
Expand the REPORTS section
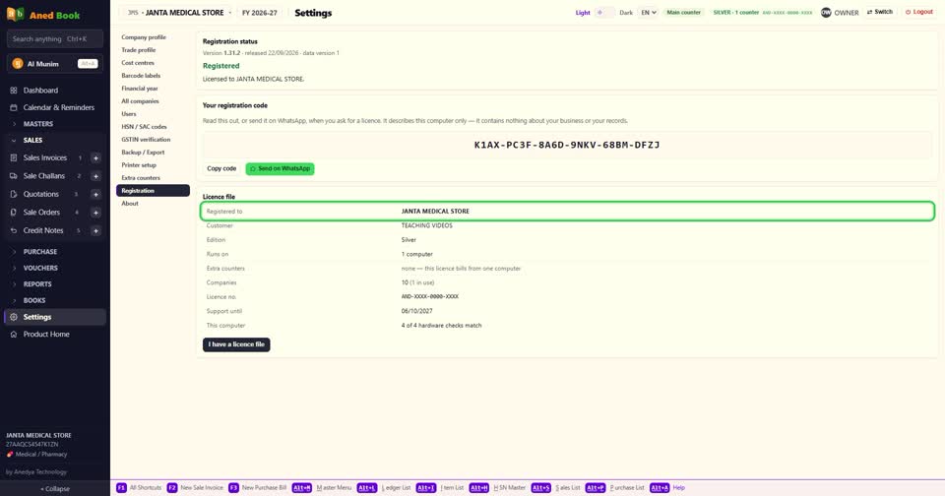55,283
